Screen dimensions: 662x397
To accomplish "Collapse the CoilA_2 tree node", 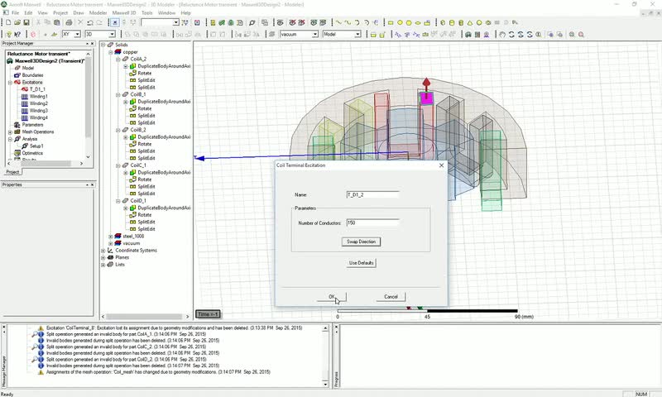I will point(118,59).
